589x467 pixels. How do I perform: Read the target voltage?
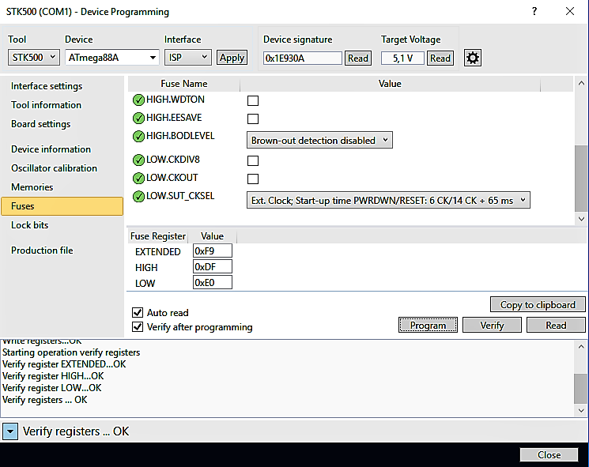(440, 58)
